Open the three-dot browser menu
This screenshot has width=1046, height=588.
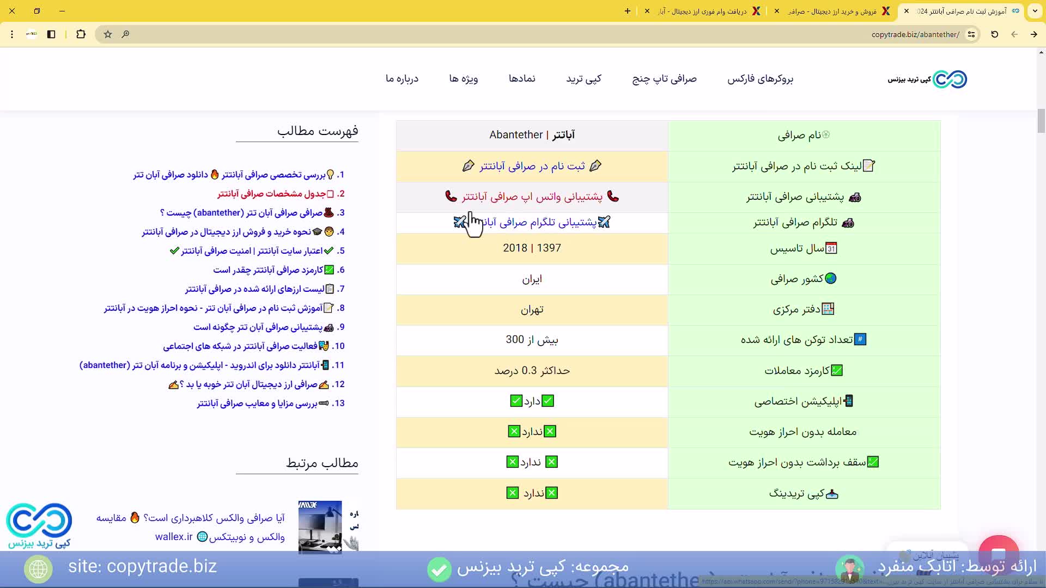click(12, 34)
